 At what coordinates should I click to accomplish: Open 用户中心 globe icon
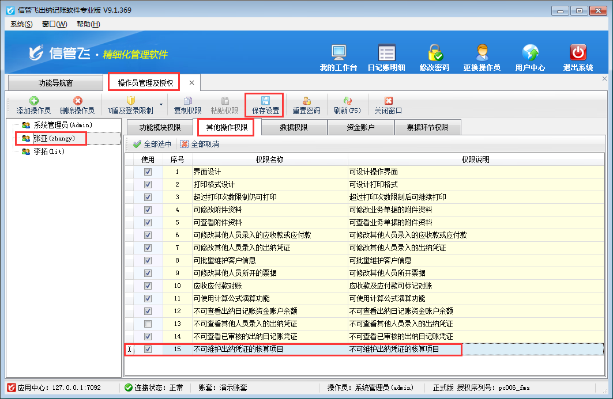pyautogui.click(x=530, y=53)
